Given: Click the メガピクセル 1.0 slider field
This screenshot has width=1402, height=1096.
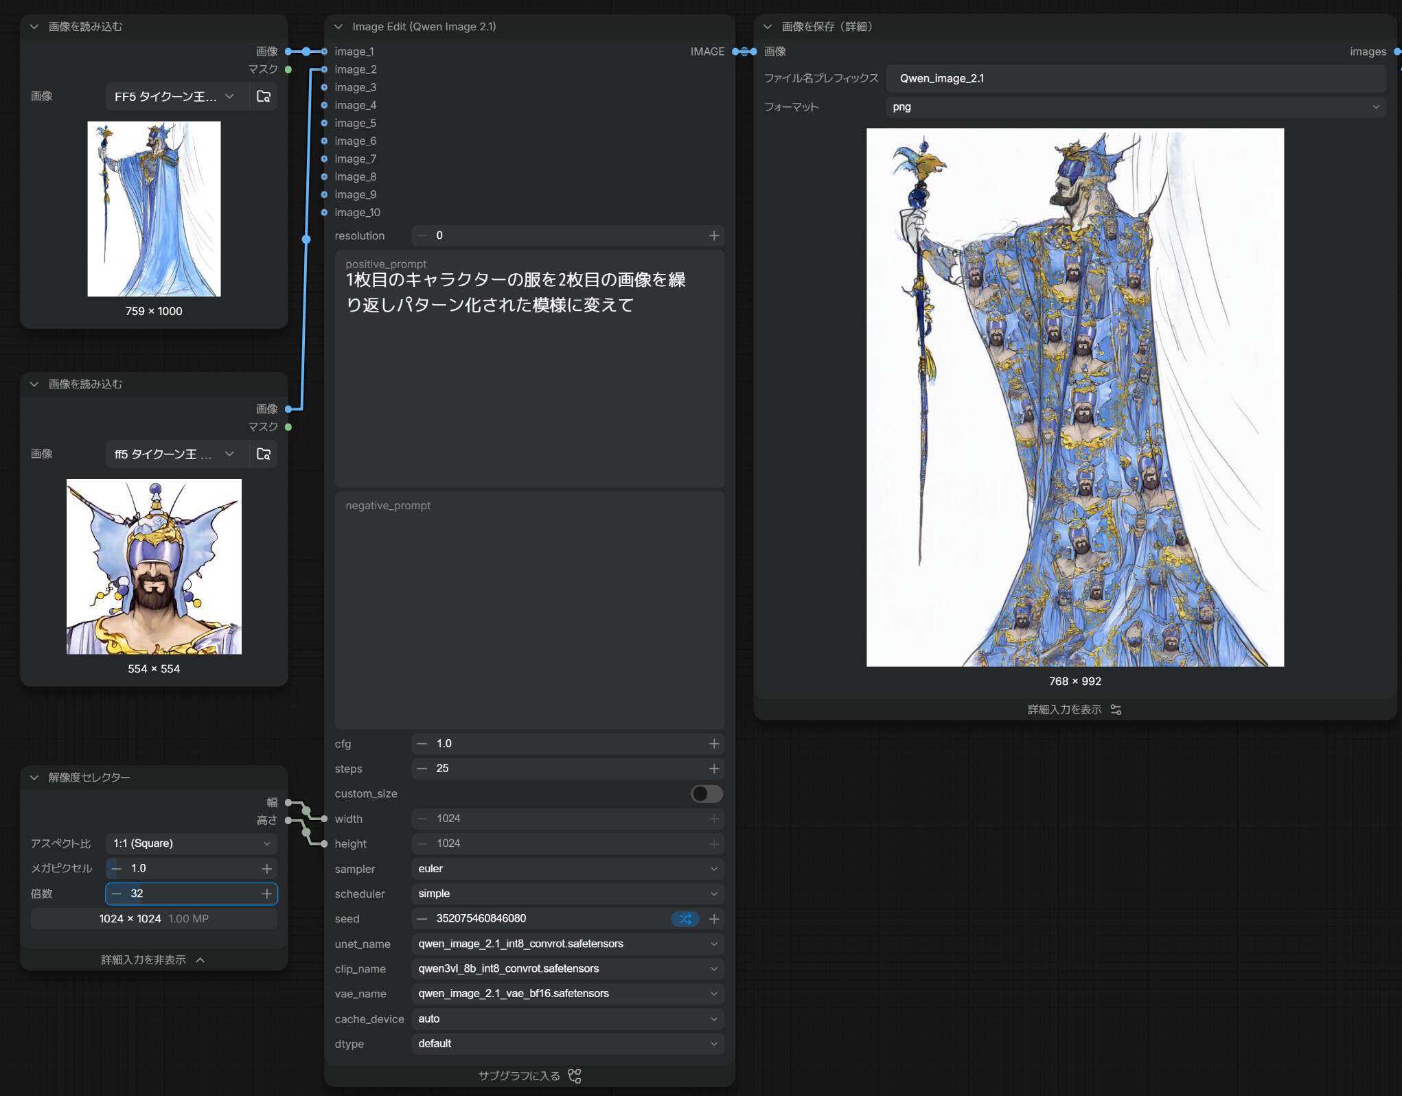Looking at the screenshot, I should 192,869.
